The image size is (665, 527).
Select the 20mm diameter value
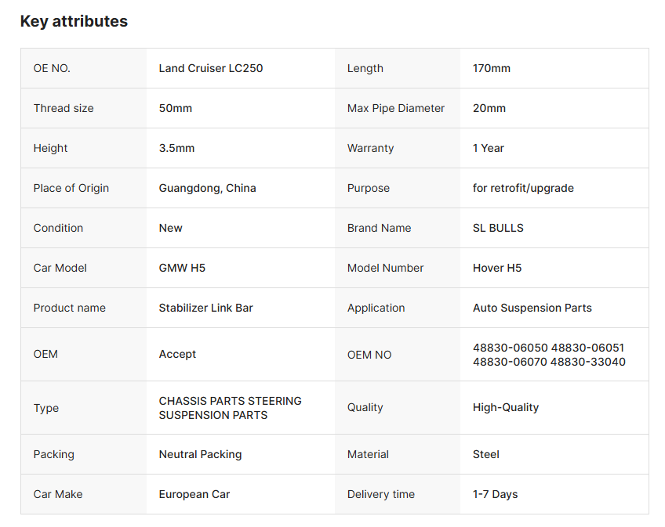[489, 108]
